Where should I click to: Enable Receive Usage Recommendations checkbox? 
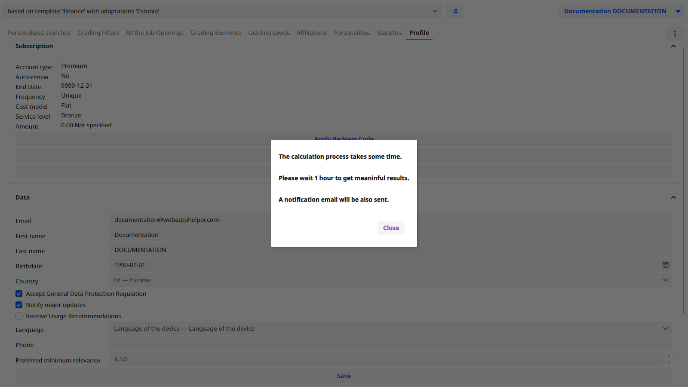pyautogui.click(x=19, y=316)
